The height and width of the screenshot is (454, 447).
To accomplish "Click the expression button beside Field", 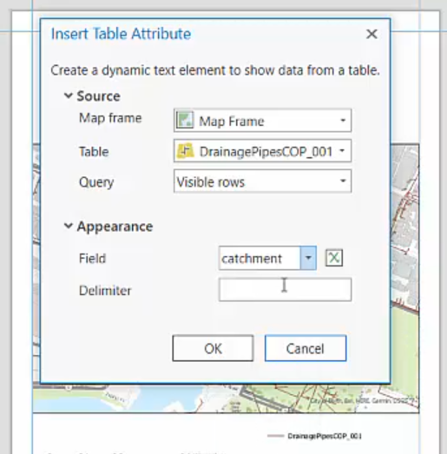I will coord(334,258).
